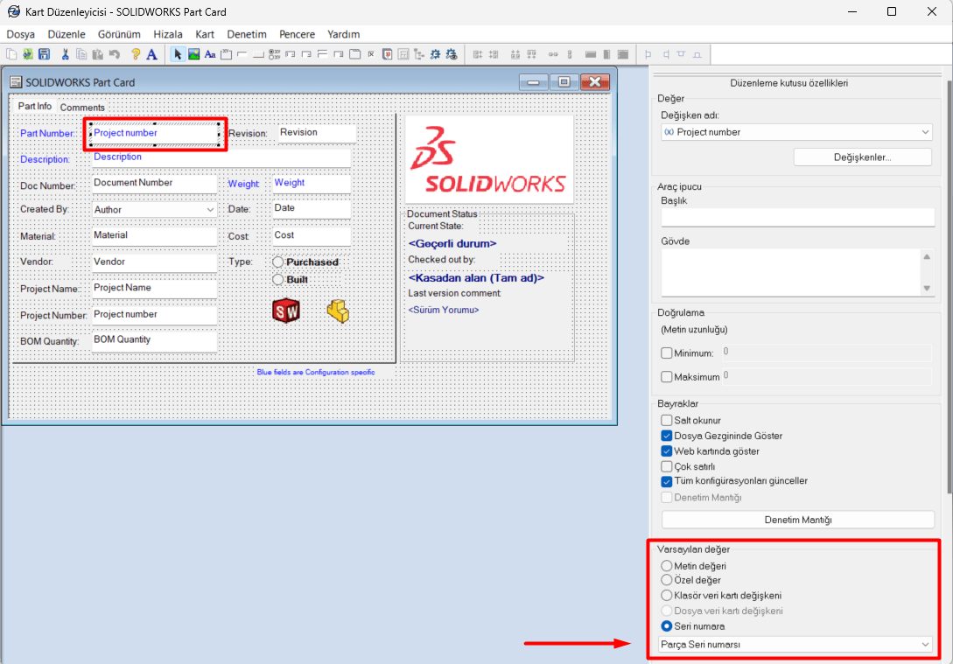Click the align top edges icon
This screenshot has height=664, width=953.
coord(682,54)
